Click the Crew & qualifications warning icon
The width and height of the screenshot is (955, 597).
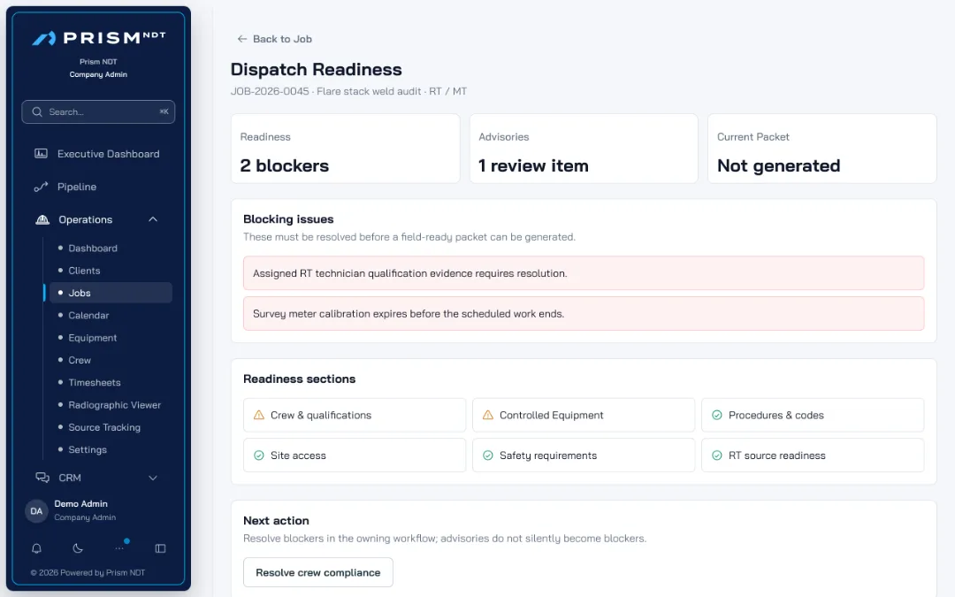[259, 415]
